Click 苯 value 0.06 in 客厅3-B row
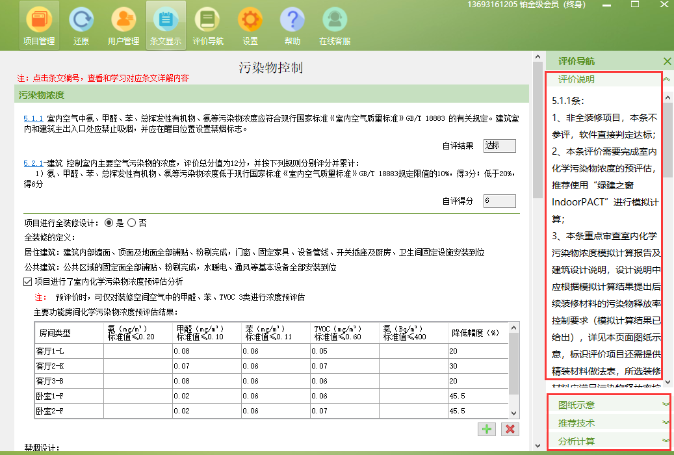 (x=276, y=381)
